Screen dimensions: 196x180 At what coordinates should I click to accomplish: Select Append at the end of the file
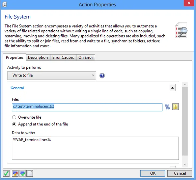click(14, 124)
